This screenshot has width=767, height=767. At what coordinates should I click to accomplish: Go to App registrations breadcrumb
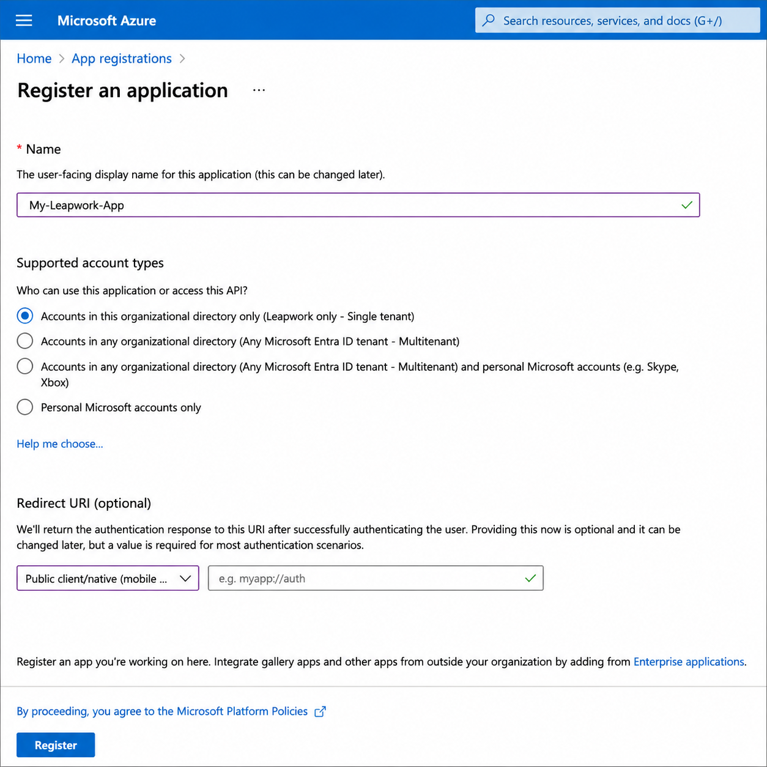click(x=122, y=59)
